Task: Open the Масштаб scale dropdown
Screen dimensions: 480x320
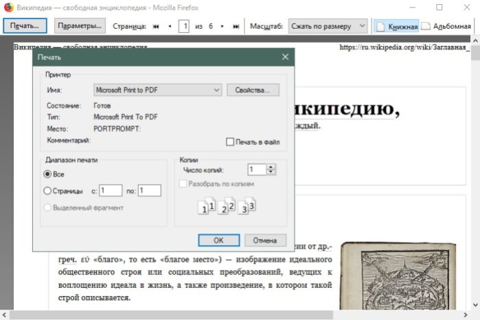Action: click(x=328, y=26)
